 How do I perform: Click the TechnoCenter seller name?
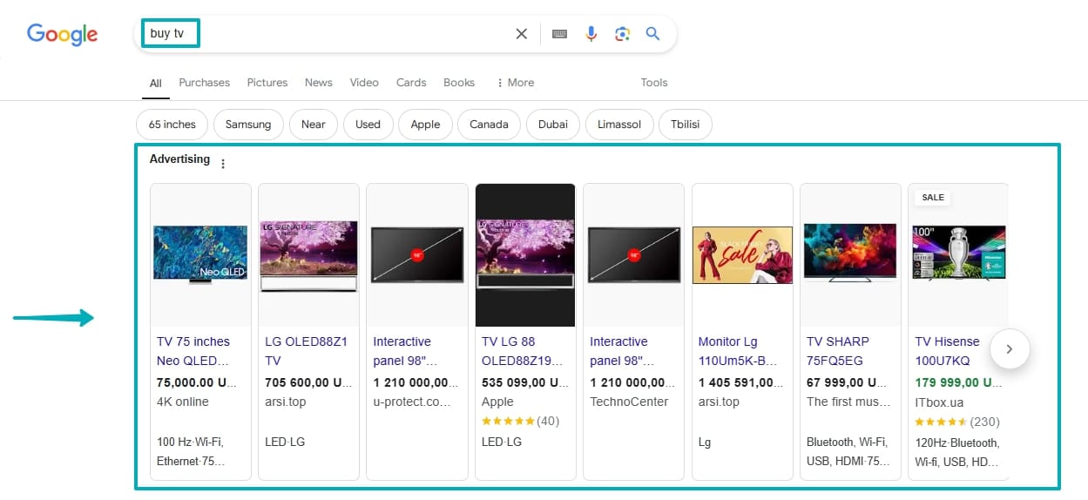point(629,402)
